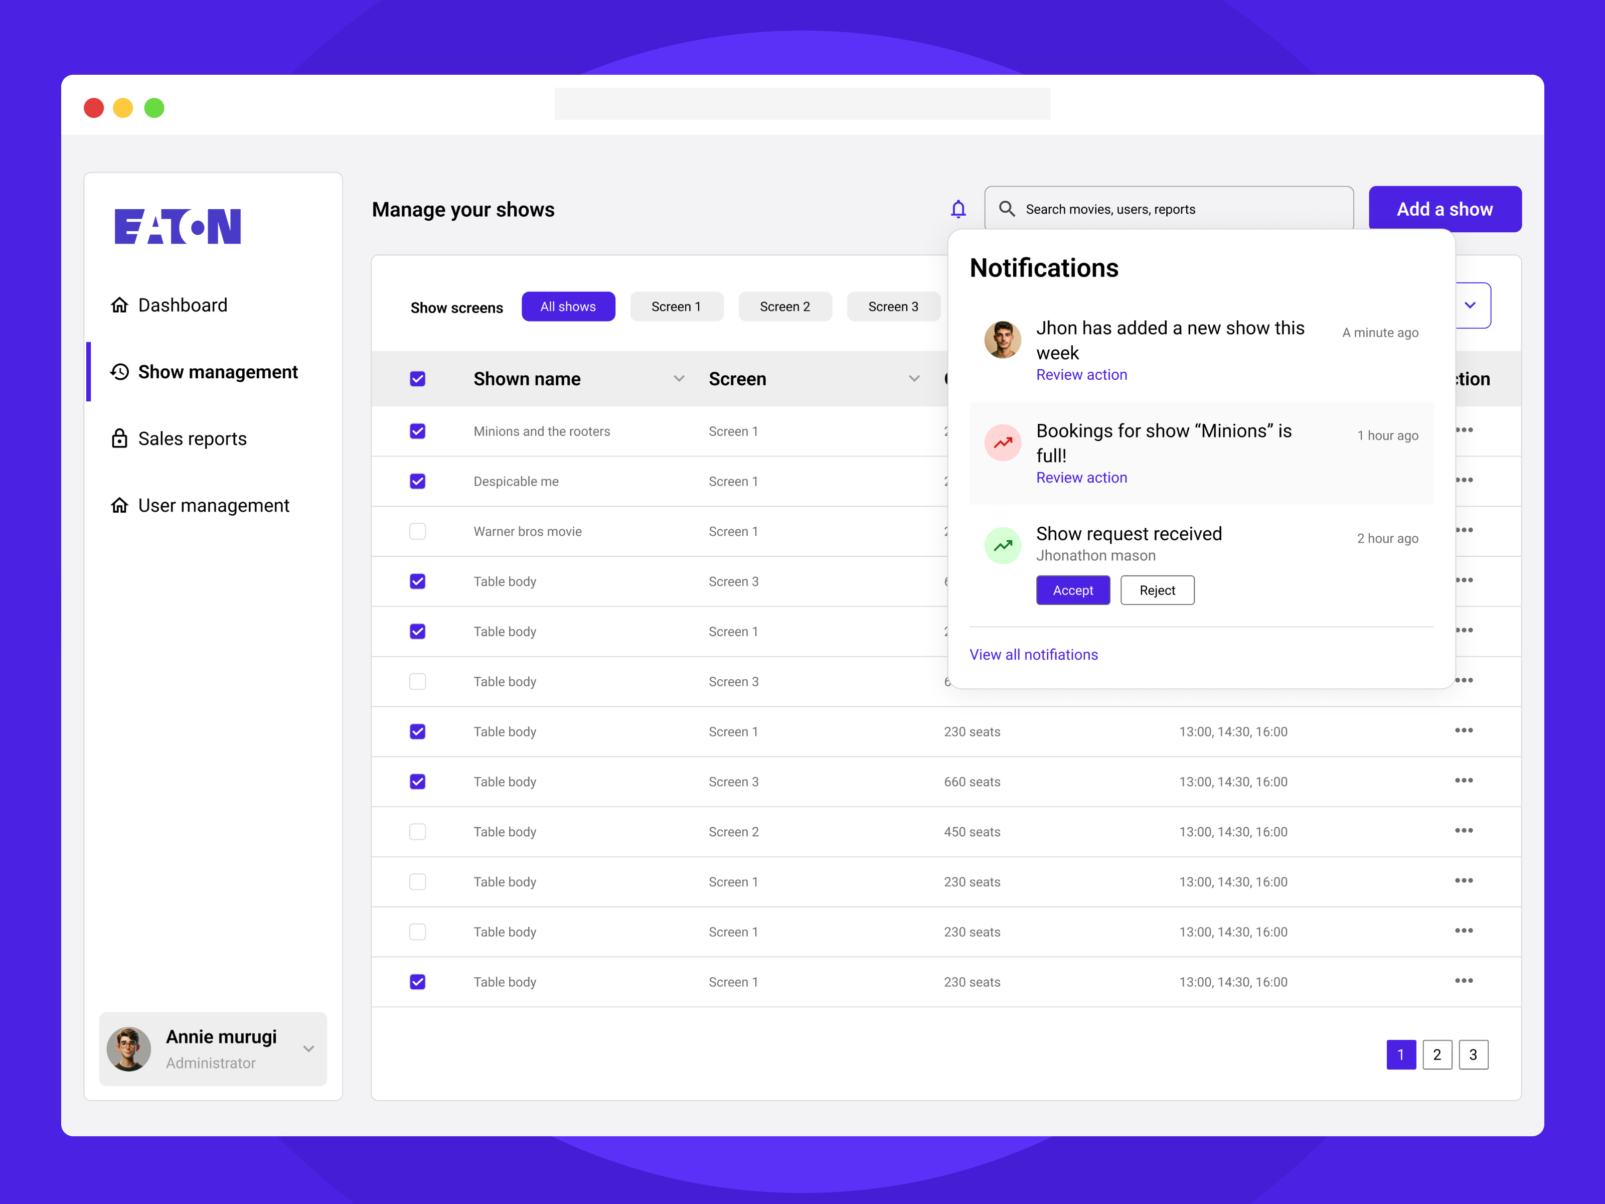Click the Sales reports lock icon

point(120,438)
